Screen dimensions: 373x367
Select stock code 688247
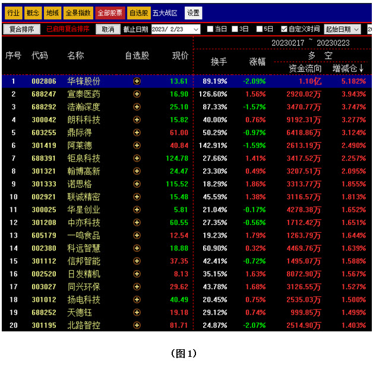[x=44, y=94]
